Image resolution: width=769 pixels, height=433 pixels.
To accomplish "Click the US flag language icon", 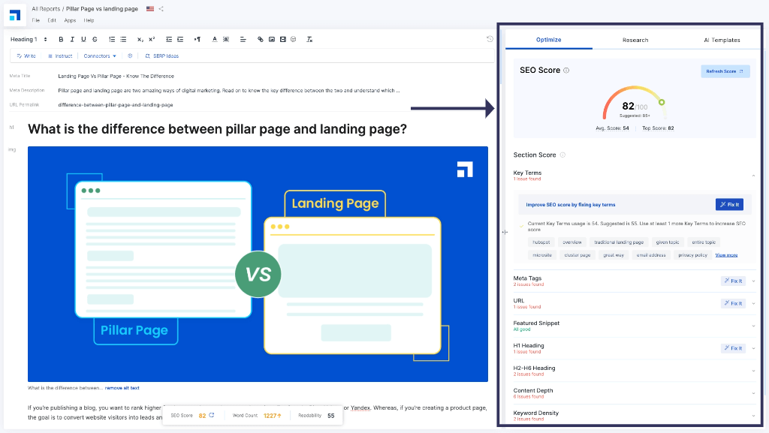I will [x=150, y=9].
